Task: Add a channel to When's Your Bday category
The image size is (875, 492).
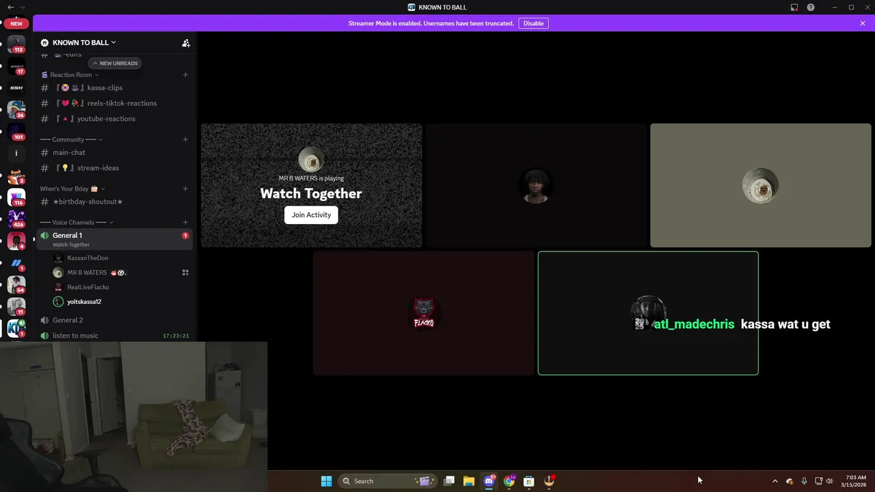Action: pos(185,189)
